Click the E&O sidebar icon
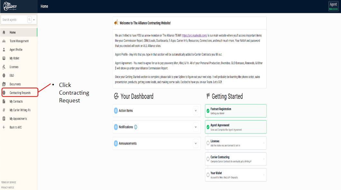 (x=4, y=75)
